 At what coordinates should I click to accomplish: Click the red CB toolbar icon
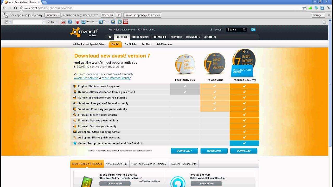click(126, 22)
